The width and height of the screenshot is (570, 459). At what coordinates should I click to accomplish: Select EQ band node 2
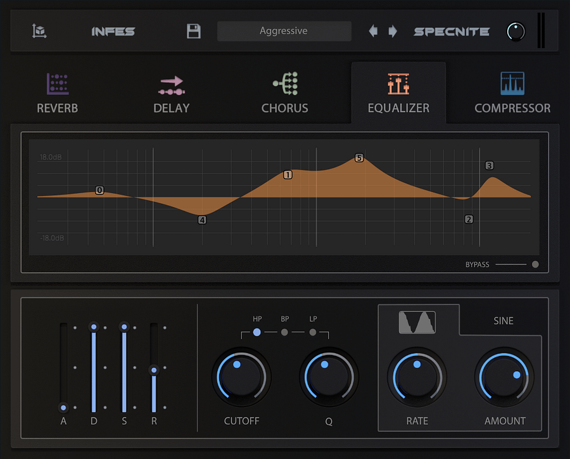click(469, 219)
